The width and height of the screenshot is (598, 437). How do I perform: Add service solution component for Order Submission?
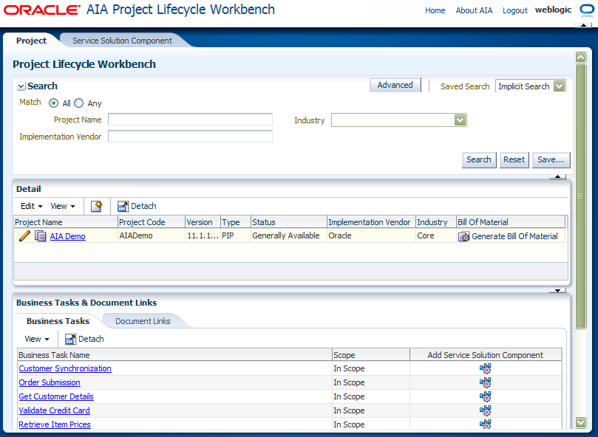(485, 382)
